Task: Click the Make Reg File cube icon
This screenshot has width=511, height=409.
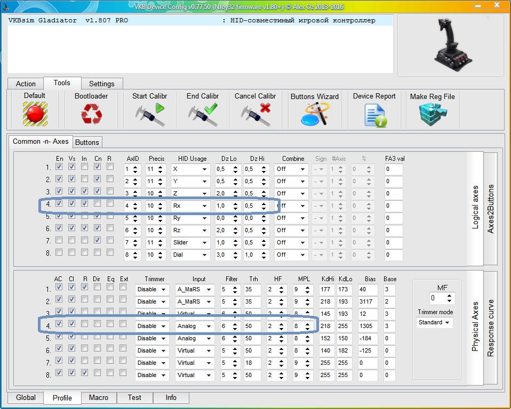Action: [x=432, y=114]
